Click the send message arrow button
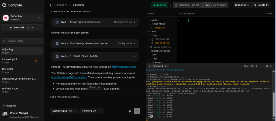The height and width of the screenshot is (121, 276). pos(137,111)
